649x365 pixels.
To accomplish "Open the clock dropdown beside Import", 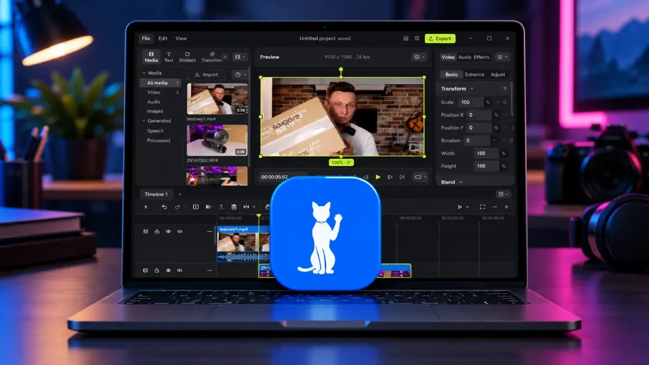I will (x=240, y=75).
